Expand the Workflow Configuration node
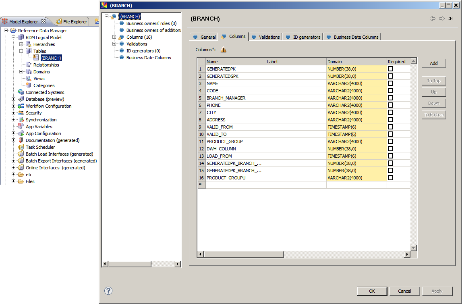This screenshot has height=304, width=462. point(14,106)
